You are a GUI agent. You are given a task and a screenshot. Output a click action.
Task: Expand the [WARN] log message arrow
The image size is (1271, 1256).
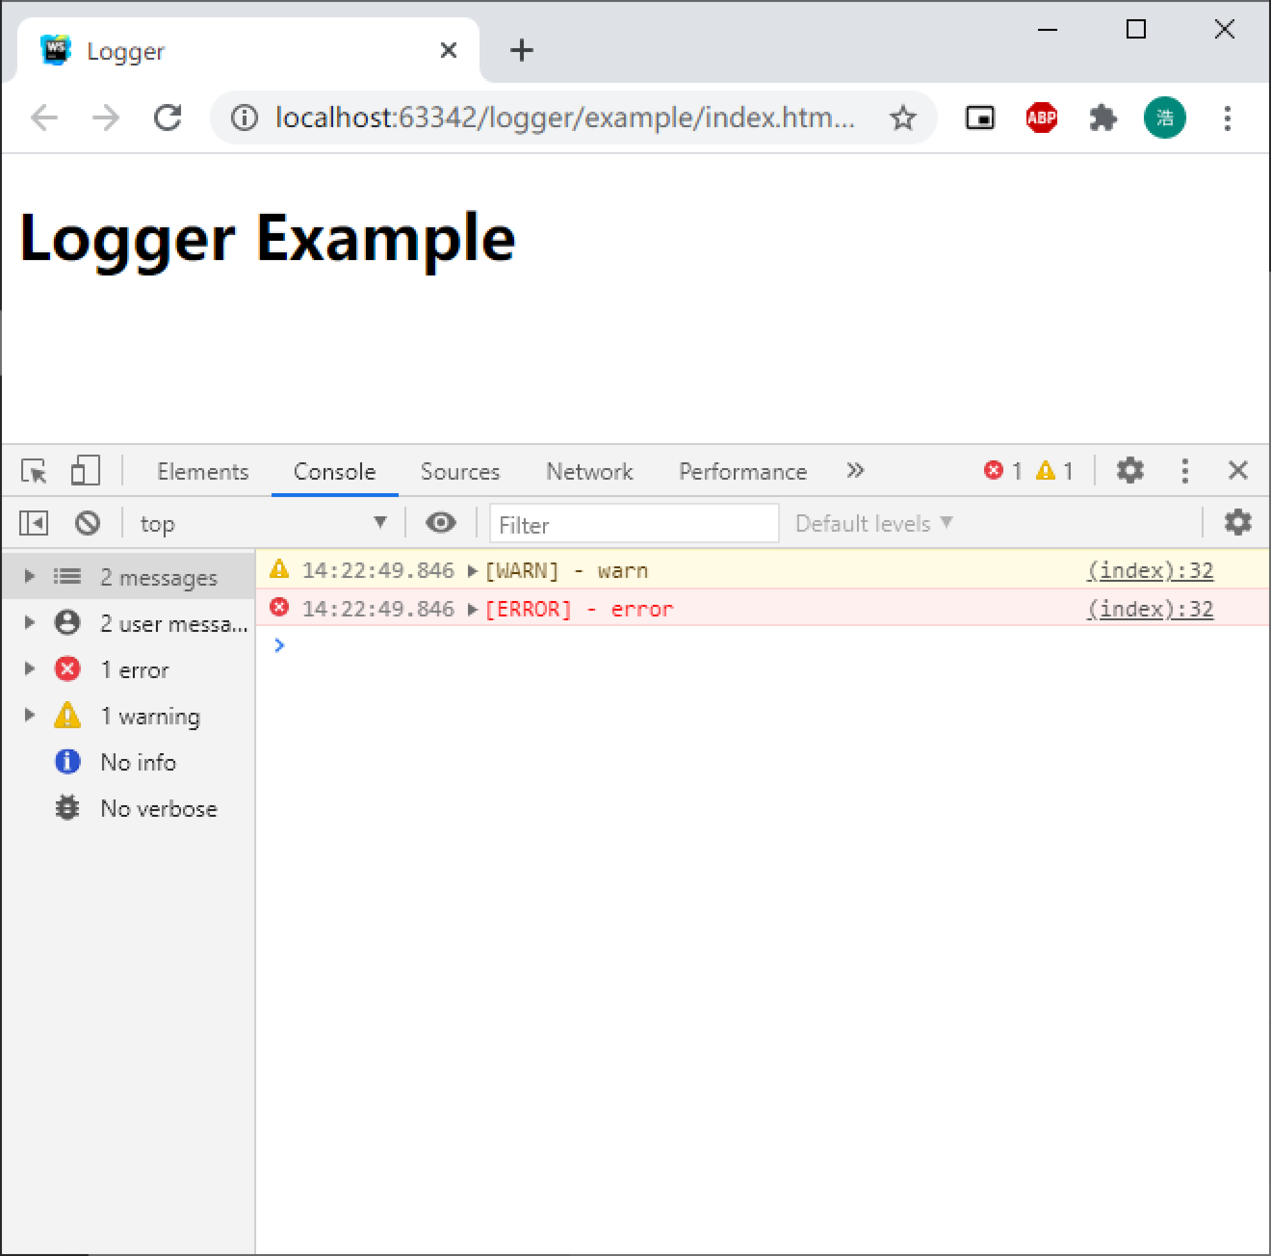click(x=472, y=571)
